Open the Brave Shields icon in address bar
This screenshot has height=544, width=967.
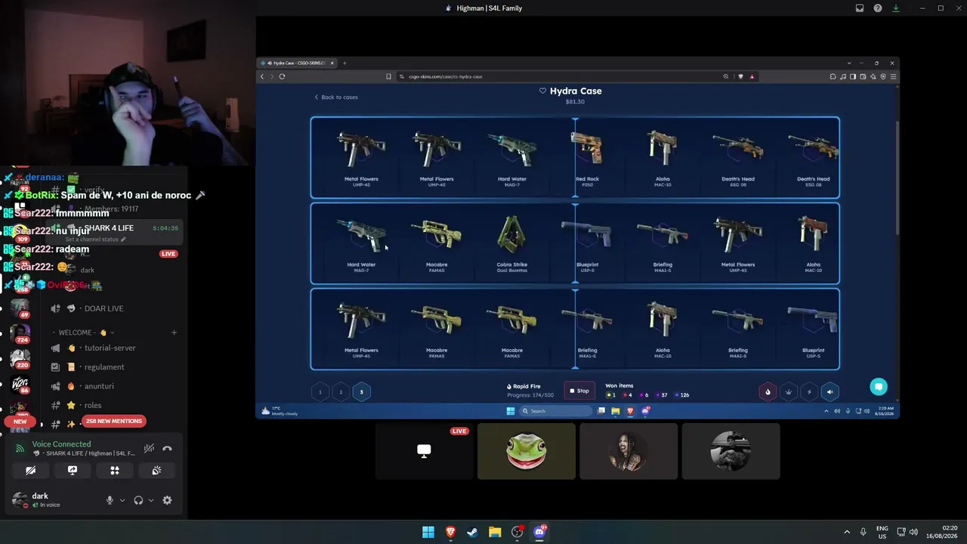(740, 76)
